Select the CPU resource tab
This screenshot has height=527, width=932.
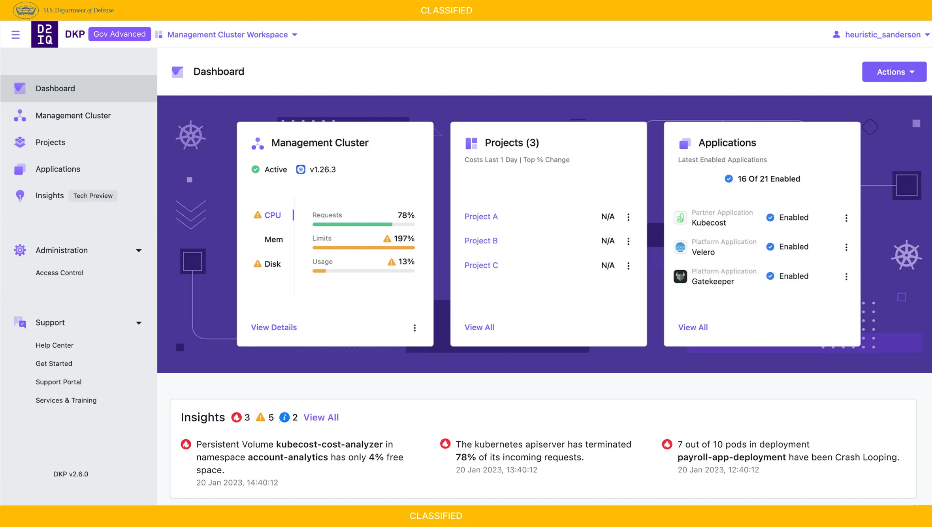click(x=272, y=215)
